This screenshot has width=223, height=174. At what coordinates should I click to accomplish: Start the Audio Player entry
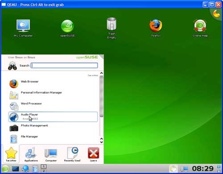[53, 117]
